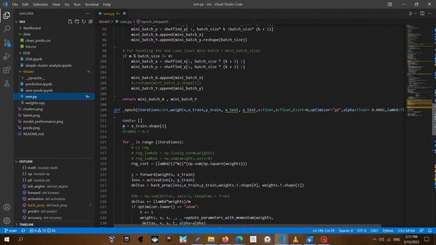Open EDA.ipynb notebook

pos(33,59)
